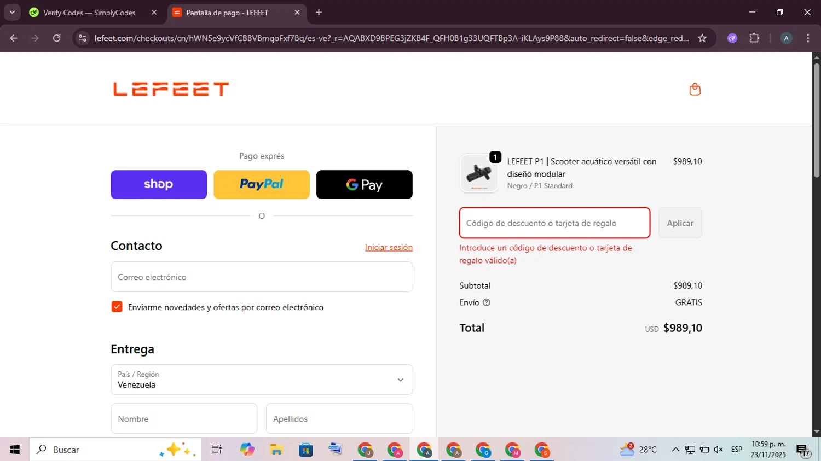
Task: Click the Negro / P1 Standard variant text
Action: point(540,186)
